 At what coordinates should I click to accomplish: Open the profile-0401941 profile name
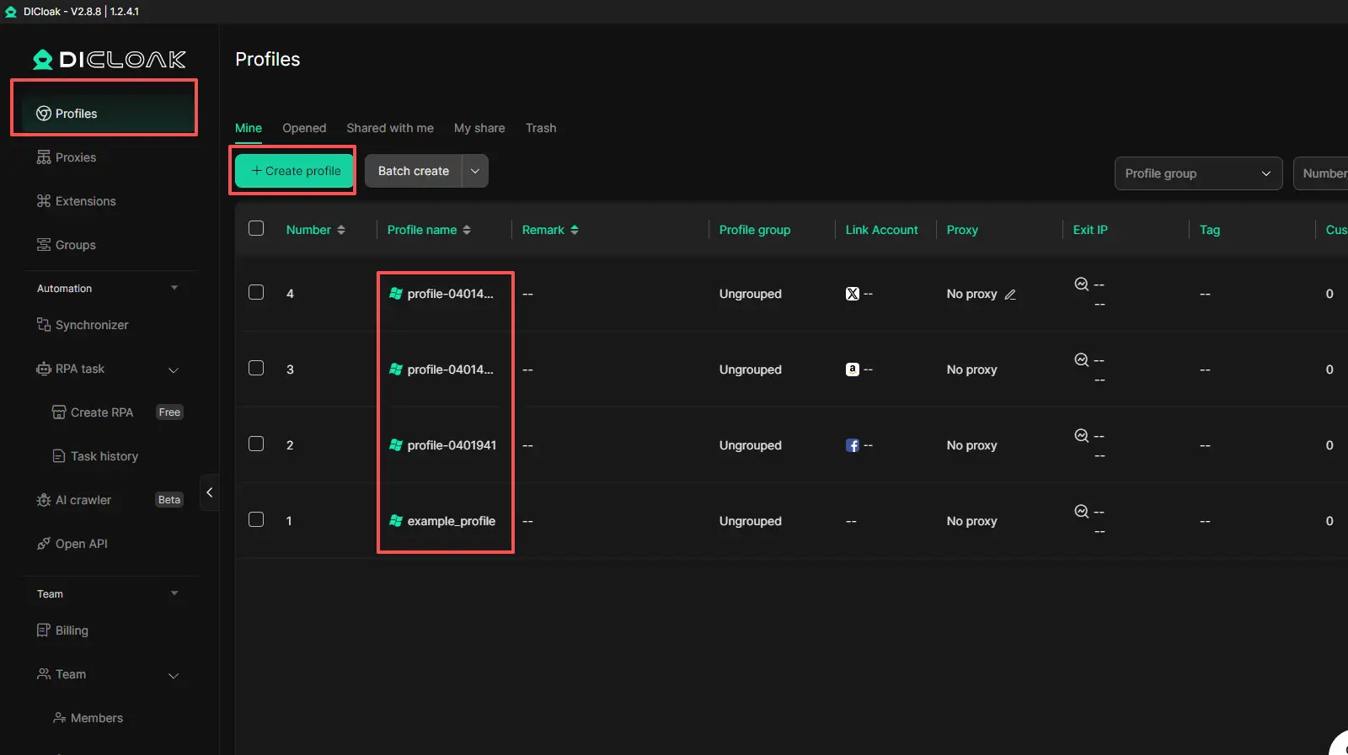click(452, 445)
